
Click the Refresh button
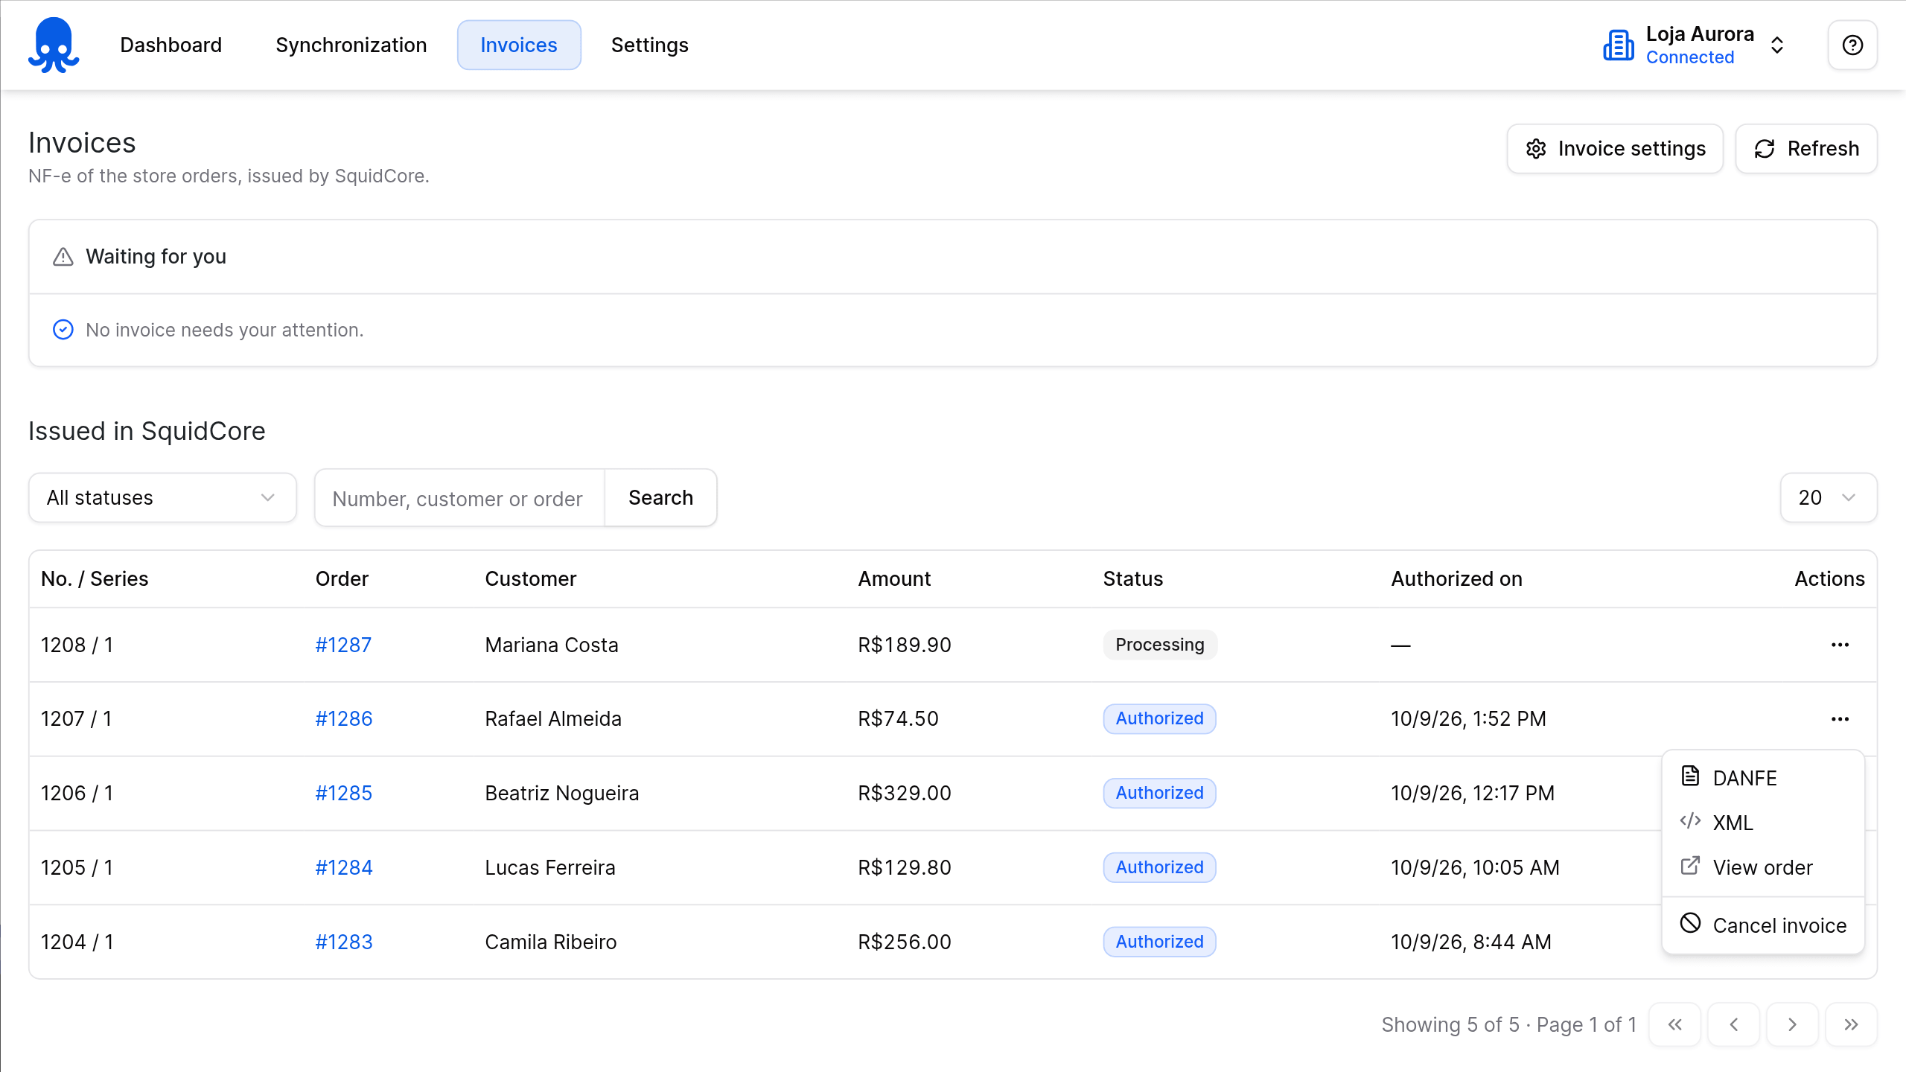point(1806,149)
